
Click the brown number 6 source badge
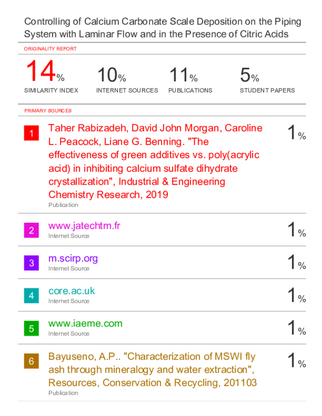[31, 361]
